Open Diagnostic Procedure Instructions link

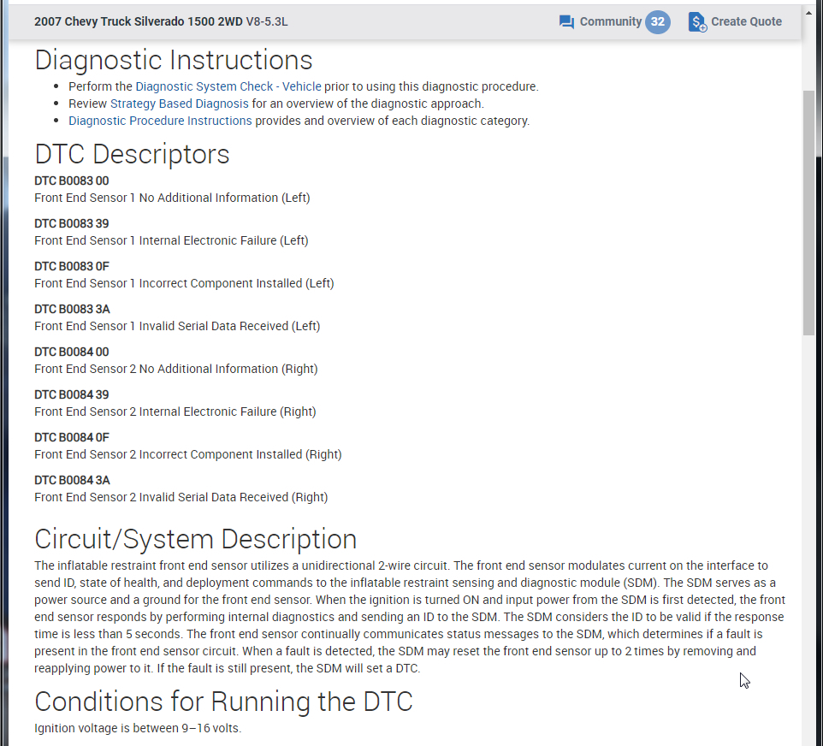click(x=160, y=121)
